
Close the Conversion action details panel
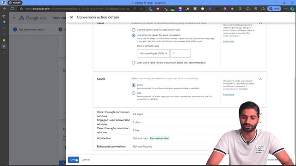pos(71,18)
